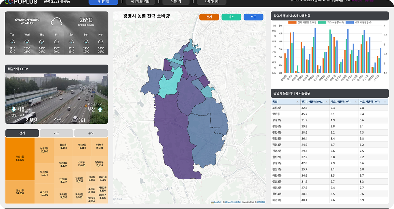Sort table by 동별 column arrow

click(x=297, y=102)
